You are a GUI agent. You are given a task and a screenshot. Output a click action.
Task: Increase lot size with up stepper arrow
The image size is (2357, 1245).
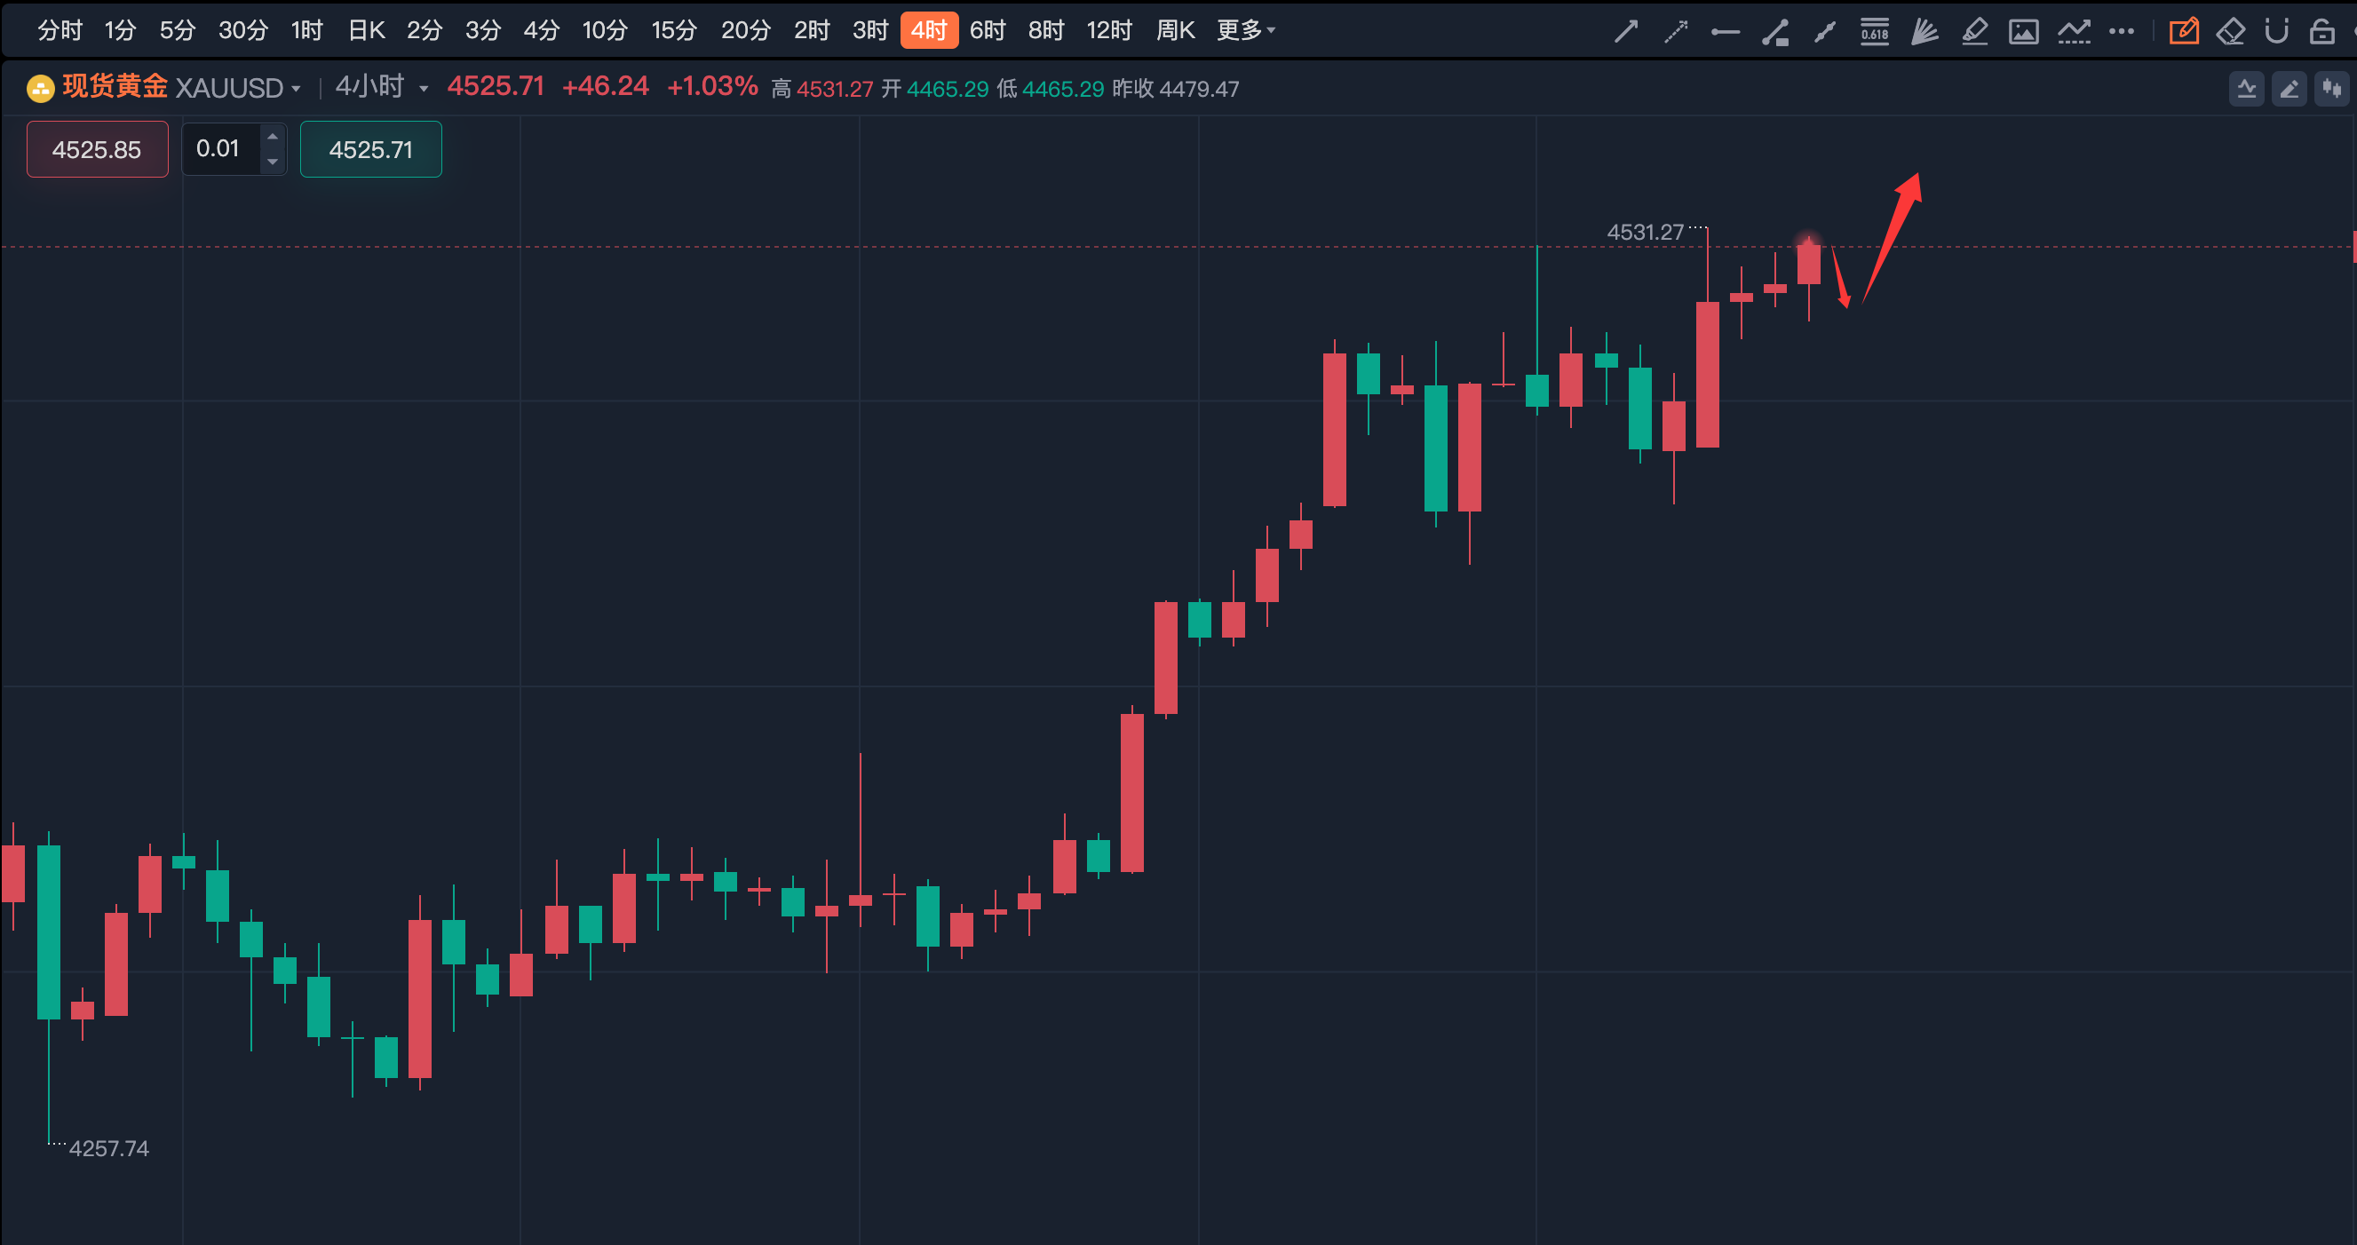click(272, 138)
